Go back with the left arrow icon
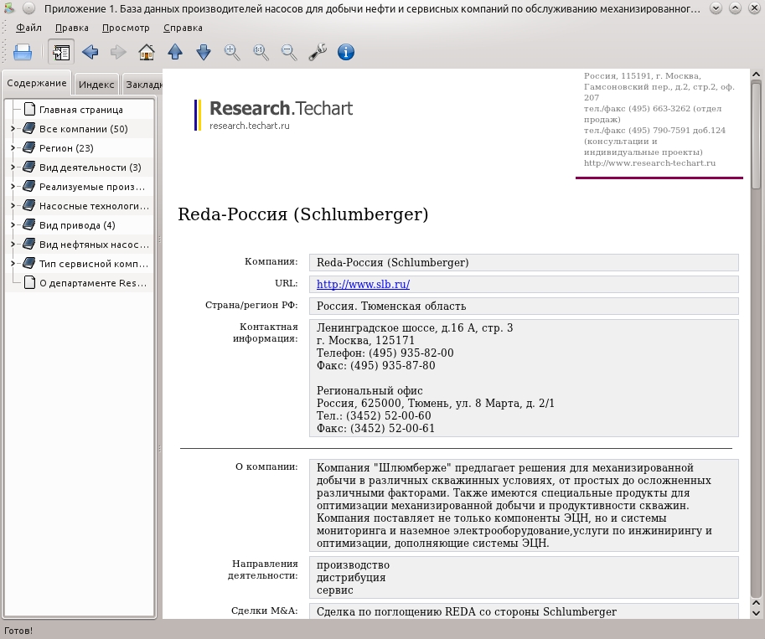Image resolution: width=765 pixels, height=639 pixels. (x=90, y=52)
